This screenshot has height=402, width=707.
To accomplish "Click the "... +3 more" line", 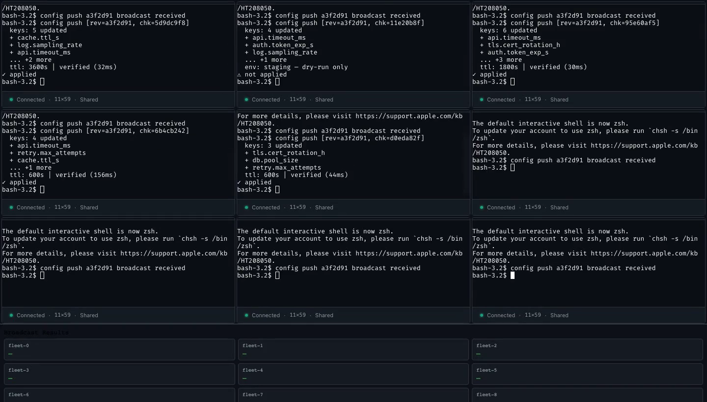I will point(501,60).
